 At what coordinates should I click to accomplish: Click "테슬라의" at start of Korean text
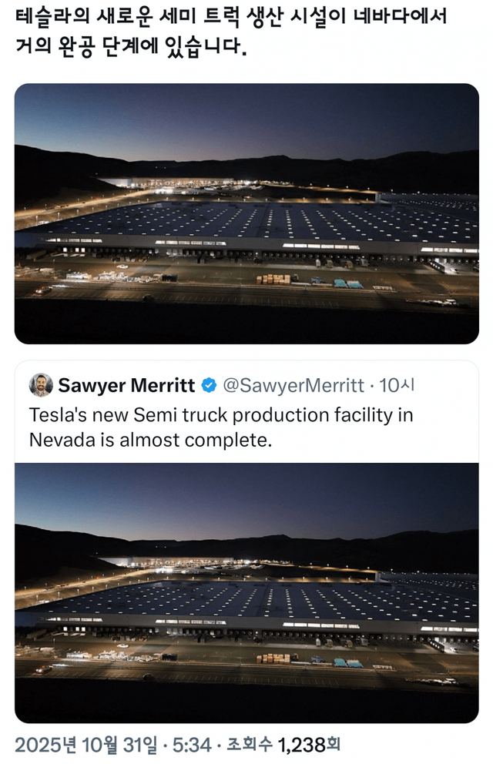(48, 16)
